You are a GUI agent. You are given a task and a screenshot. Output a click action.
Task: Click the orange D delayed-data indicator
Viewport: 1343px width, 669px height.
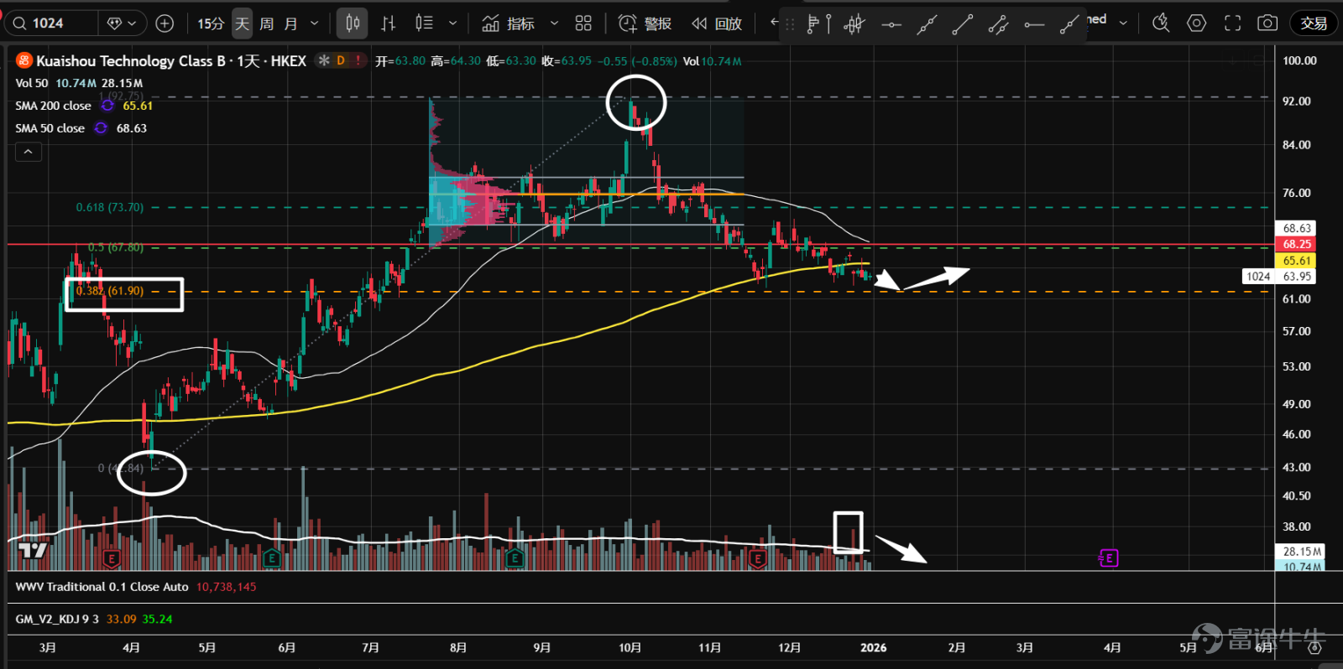point(341,60)
